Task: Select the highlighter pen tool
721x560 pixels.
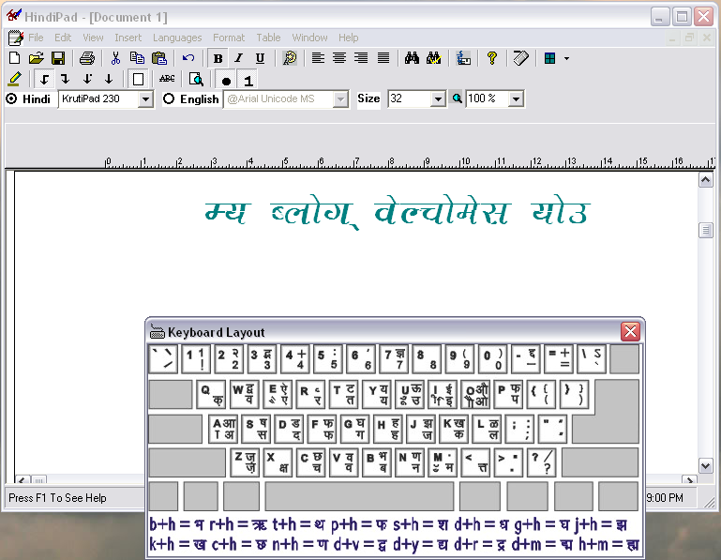Action: 15,79
